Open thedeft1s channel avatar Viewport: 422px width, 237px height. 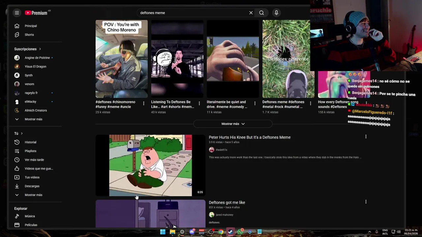tap(212, 150)
